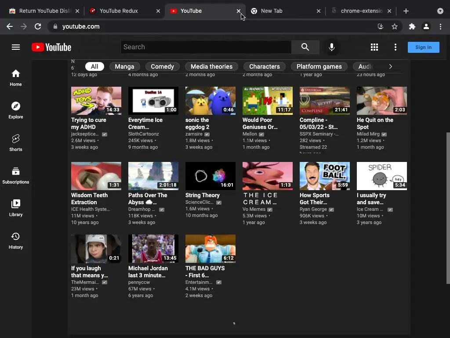Open SlothCartoonz channel link
The height and width of the screenshot is (338, 450).
click(x=144, y=134)
